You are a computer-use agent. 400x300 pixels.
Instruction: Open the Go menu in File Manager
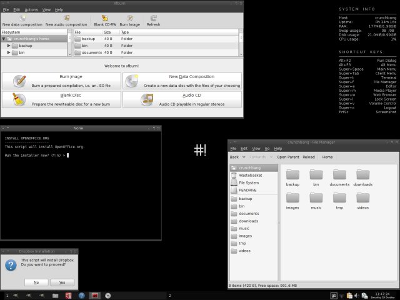pos(267,148)
